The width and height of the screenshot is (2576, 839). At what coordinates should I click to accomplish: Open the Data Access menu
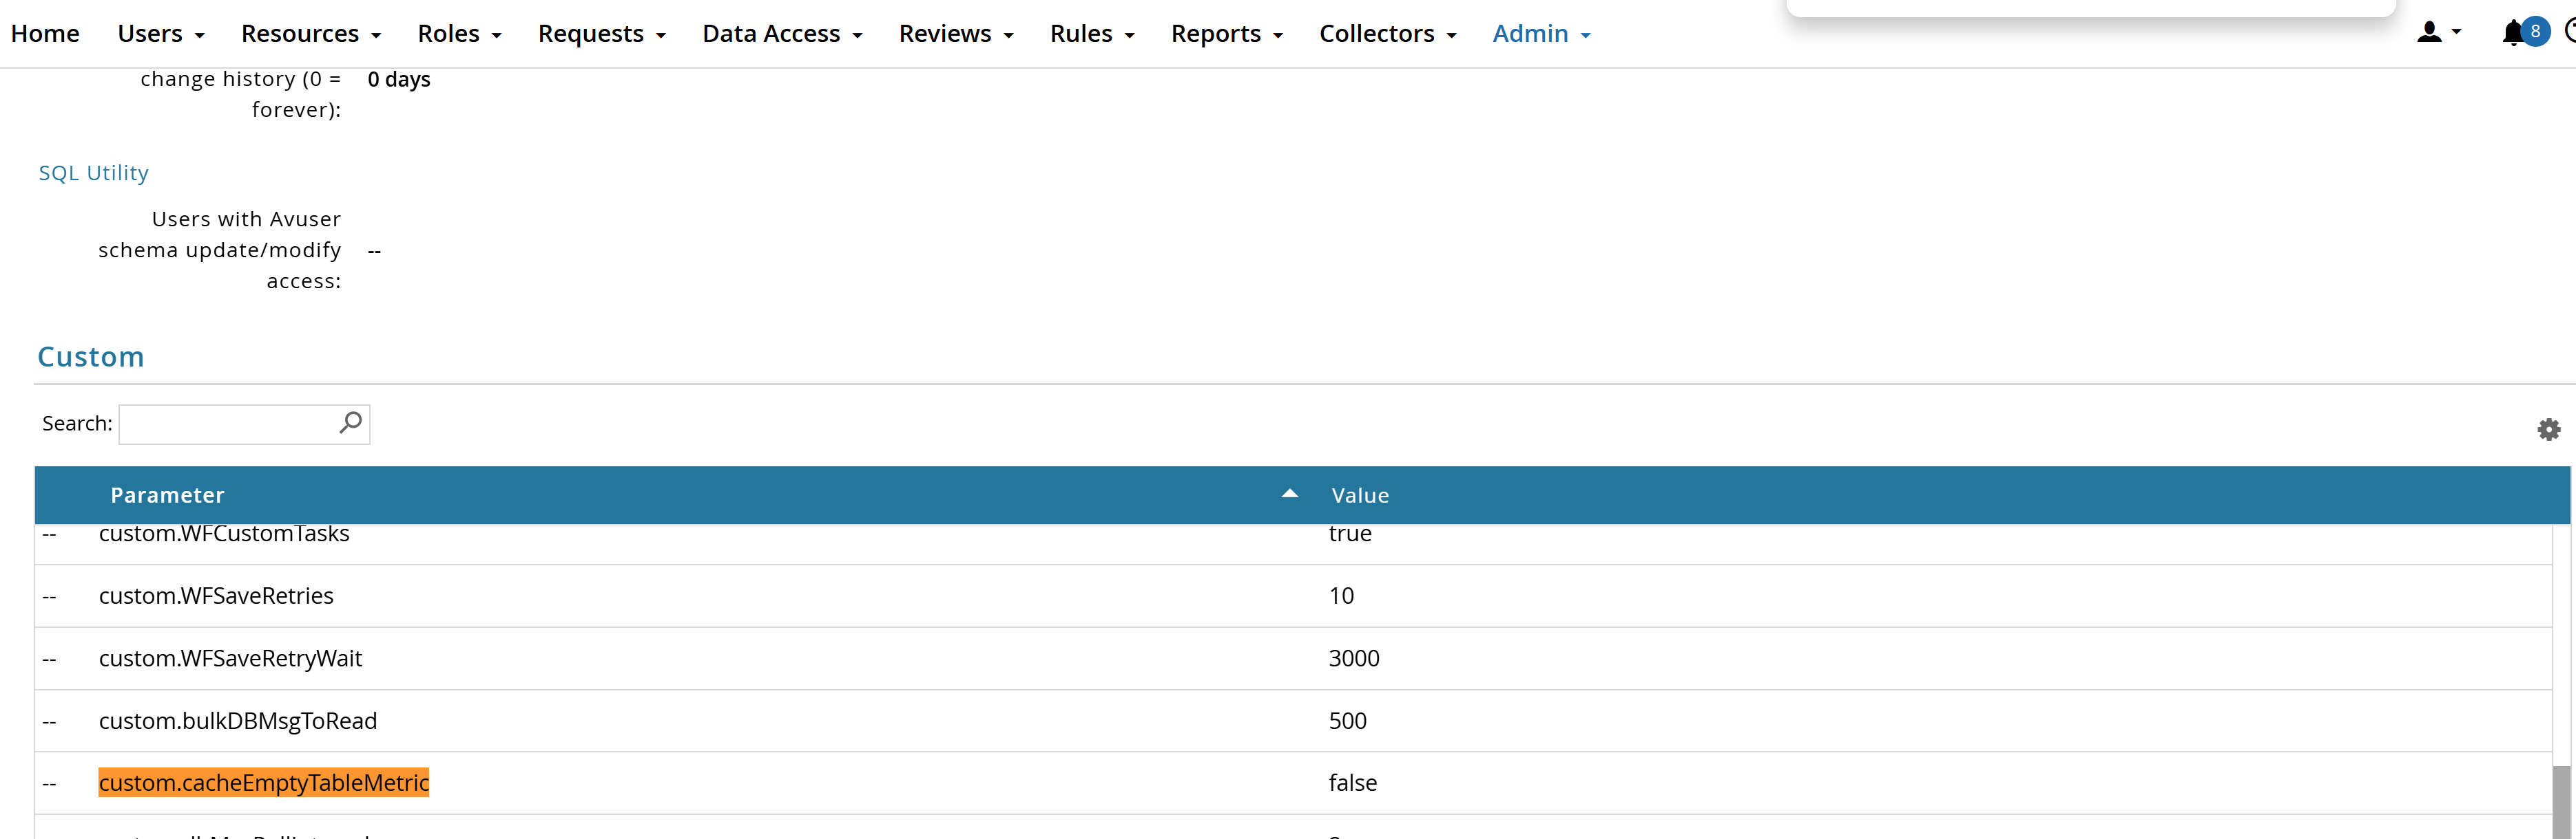tap(782, 34)
